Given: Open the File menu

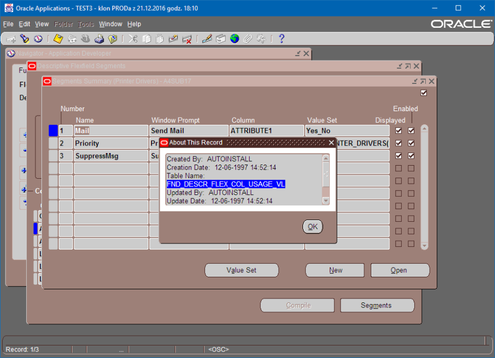Looking at the screenshot, I should pyautogui.click(x=8, y=24).
